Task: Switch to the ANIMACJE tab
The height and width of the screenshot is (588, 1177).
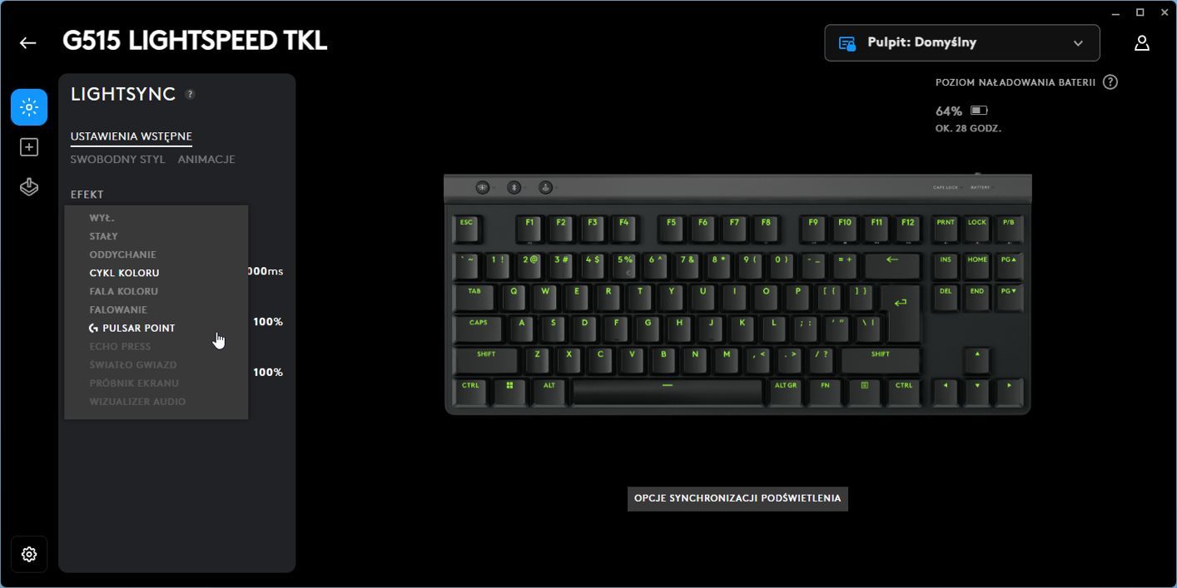Action: [x=206, y=159]
